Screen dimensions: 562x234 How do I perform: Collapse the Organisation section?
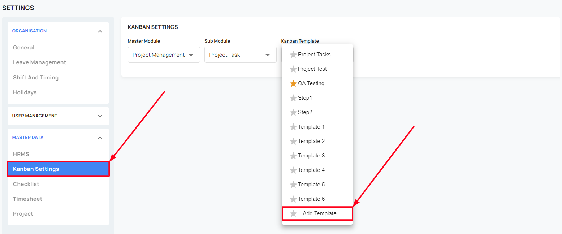coord(100,31)
